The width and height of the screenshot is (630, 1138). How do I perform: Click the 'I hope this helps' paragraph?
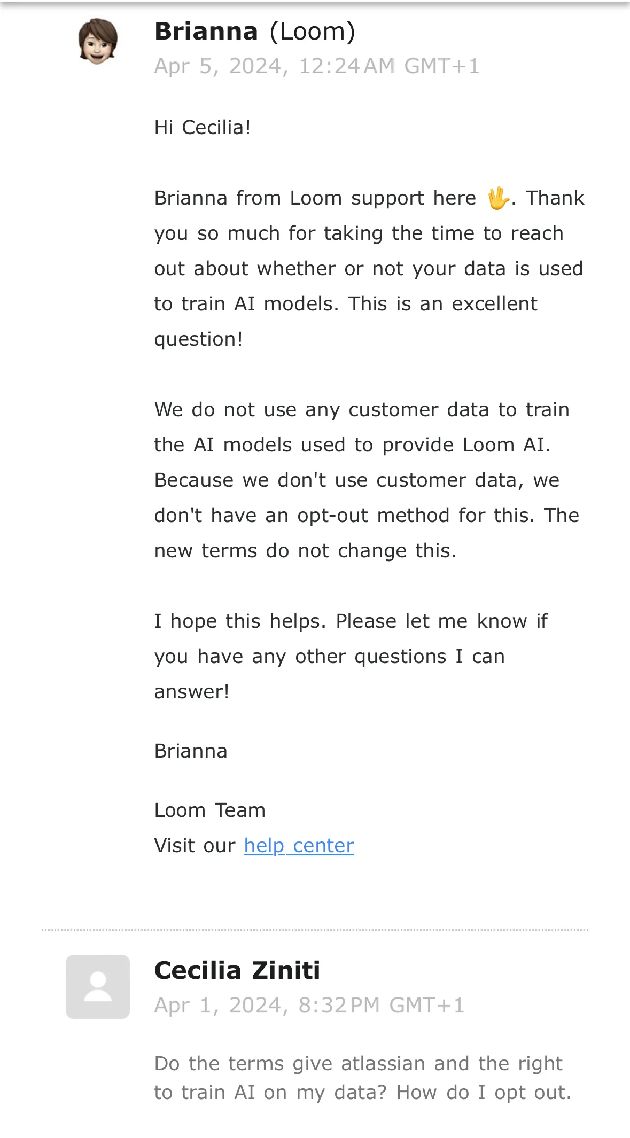click(351, 656)
